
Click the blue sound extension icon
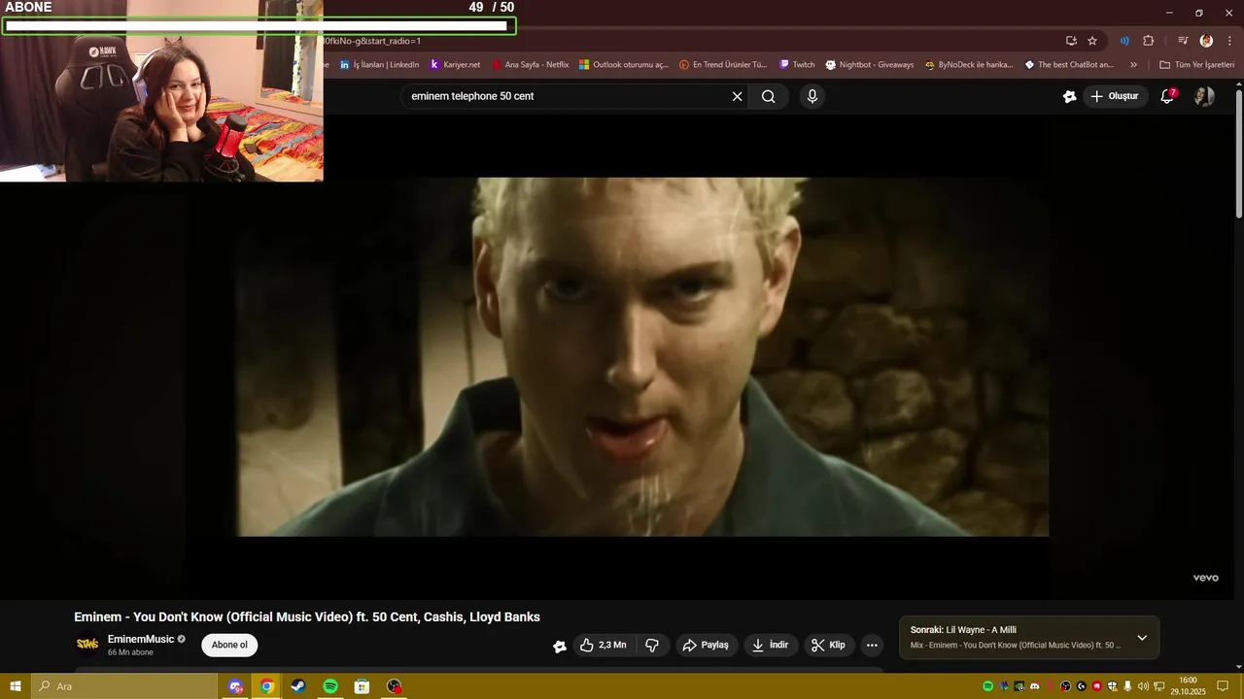pos(1124,41)
